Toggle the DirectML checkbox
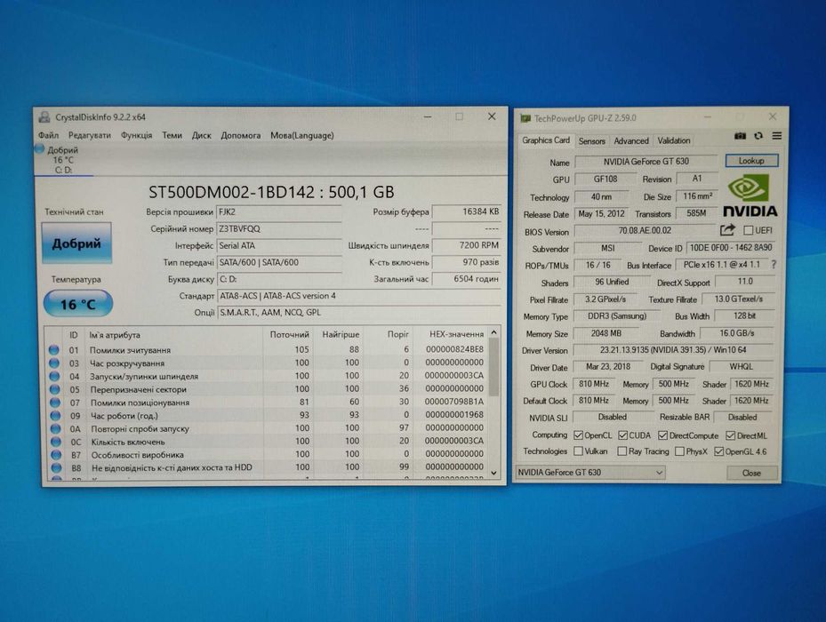Viewport: 826px width, 622px height. click(x=730, y=435)
